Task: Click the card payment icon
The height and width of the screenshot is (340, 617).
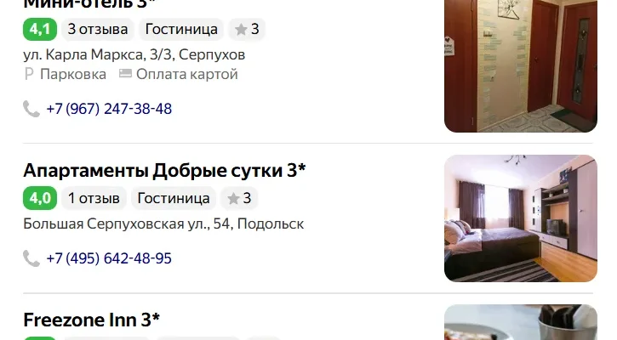Action: (125, 73)
